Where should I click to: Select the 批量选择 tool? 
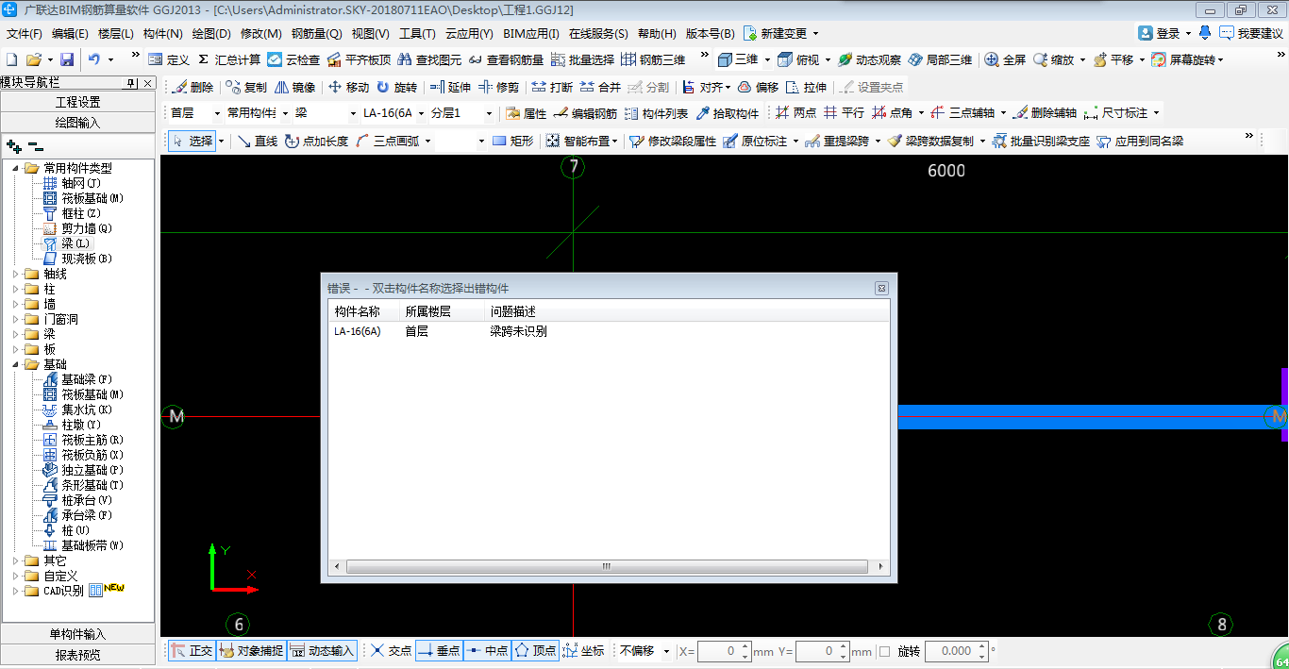[x=582, y=59]
